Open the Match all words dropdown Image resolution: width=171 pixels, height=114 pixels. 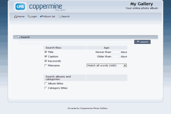(x=107, y=66)
